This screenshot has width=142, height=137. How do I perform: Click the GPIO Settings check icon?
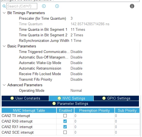click(x=104, y=98)
